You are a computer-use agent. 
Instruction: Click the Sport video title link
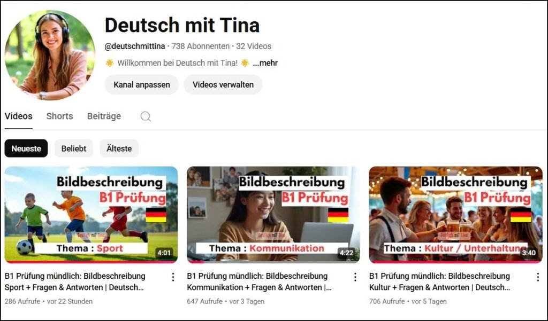(x=75, y=282)
